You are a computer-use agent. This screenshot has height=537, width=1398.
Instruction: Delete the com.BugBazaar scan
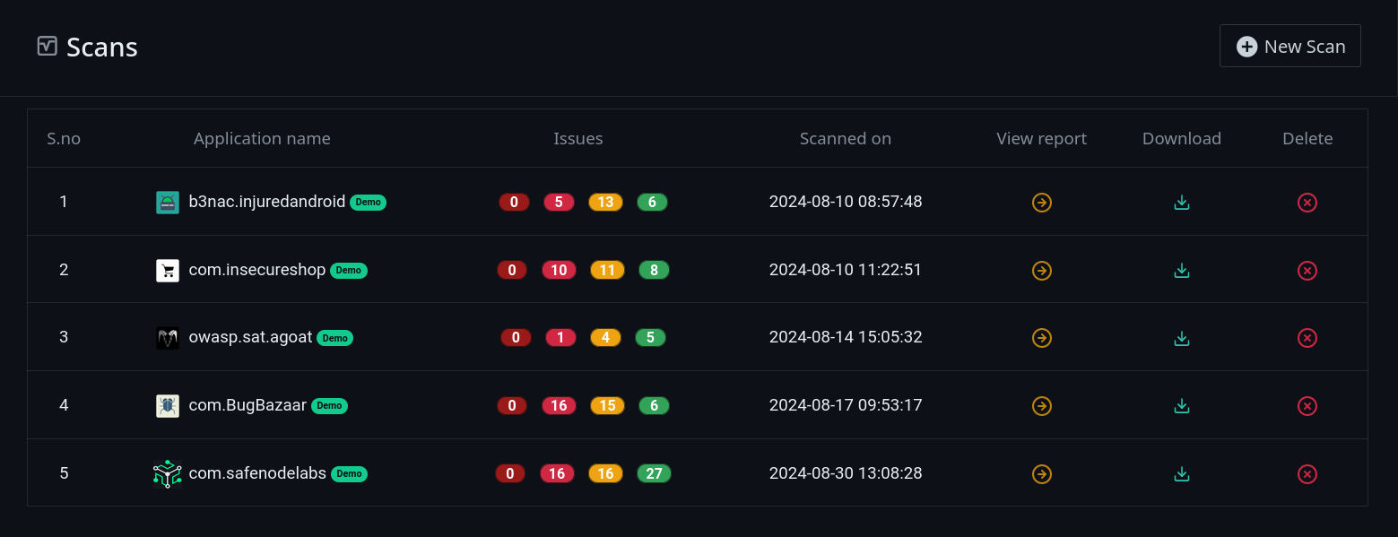tap(1307, 406)
